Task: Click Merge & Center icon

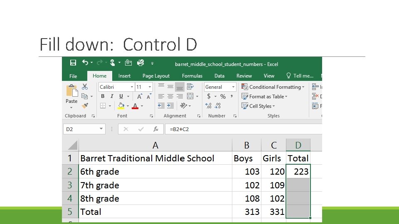Action: coord(190,96)
